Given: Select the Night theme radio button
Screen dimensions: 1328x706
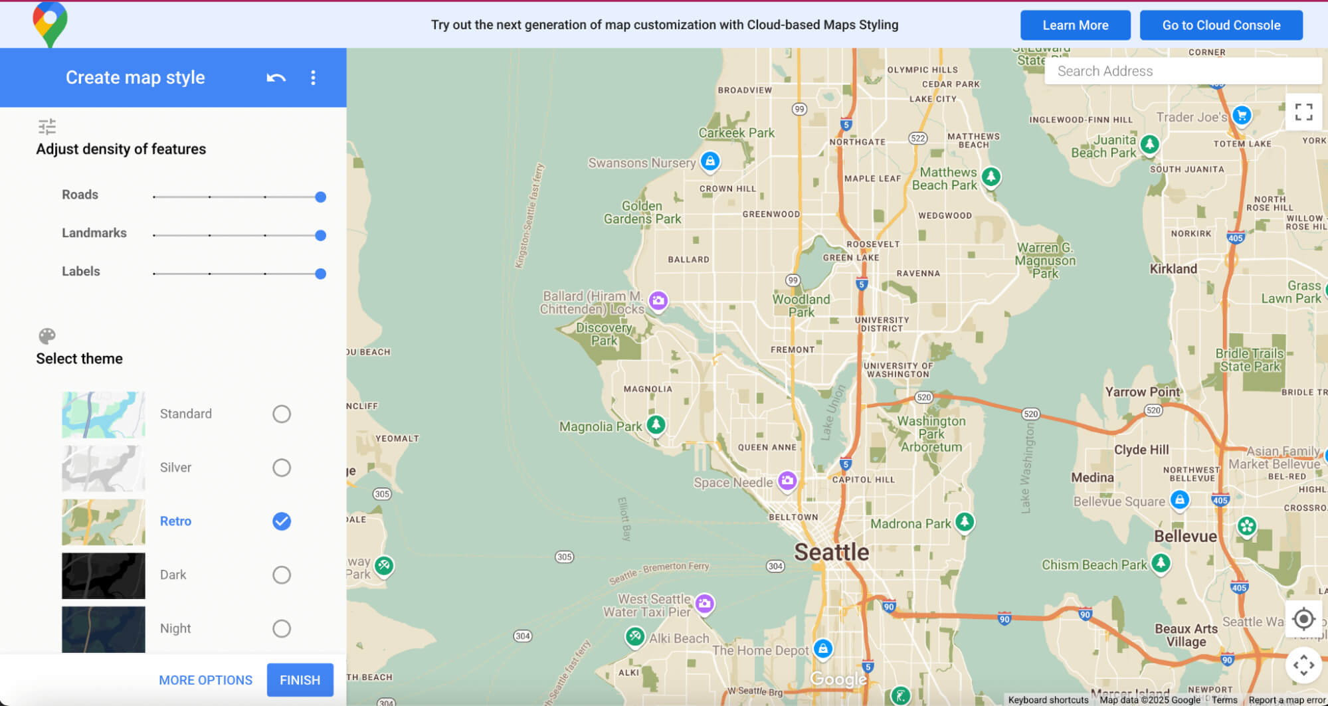Looking at the screenshot, I should [281, 628].
